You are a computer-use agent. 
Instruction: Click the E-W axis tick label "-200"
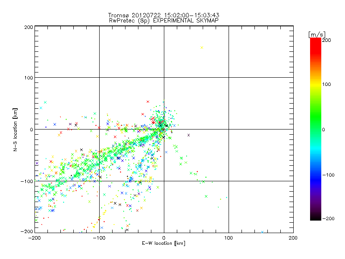coord(34,238)
